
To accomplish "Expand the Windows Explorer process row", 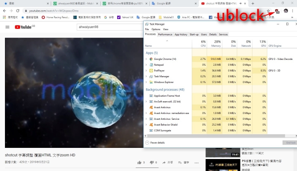I will pyautogui.click(x=146, y=82).
